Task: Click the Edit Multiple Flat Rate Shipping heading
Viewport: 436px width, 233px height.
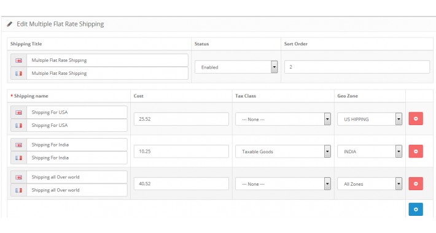Action: point(60,24)
